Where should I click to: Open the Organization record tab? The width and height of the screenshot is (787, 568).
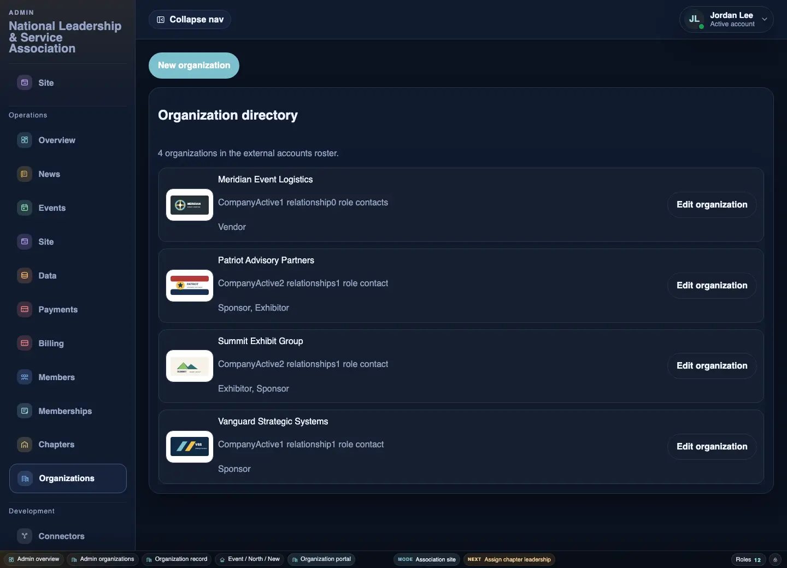(x=177, y=559)
